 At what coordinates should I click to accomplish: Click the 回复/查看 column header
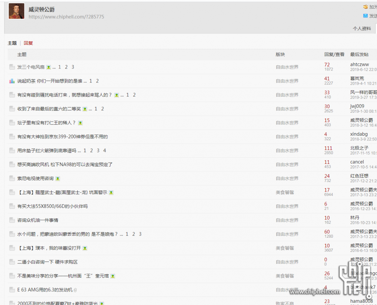(334, 55)
